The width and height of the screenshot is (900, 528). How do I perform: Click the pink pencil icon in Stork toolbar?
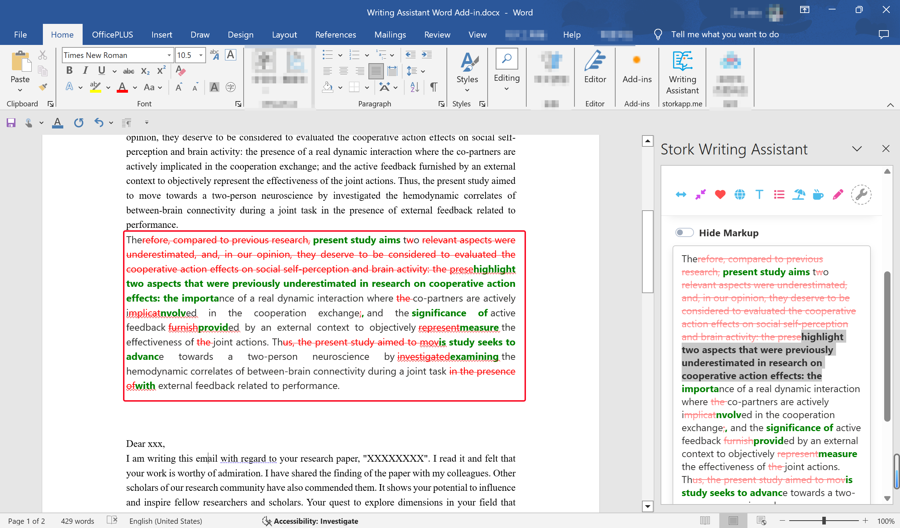coord(837,194)
